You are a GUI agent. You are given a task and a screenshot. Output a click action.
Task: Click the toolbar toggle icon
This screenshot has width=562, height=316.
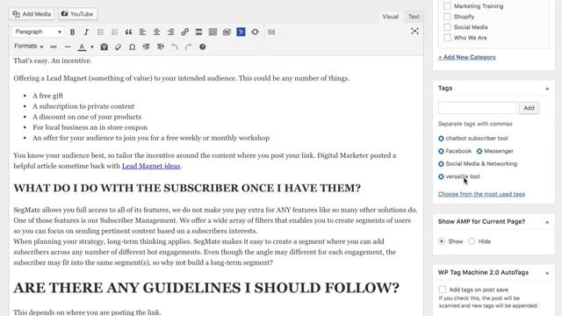pos(213,32)
